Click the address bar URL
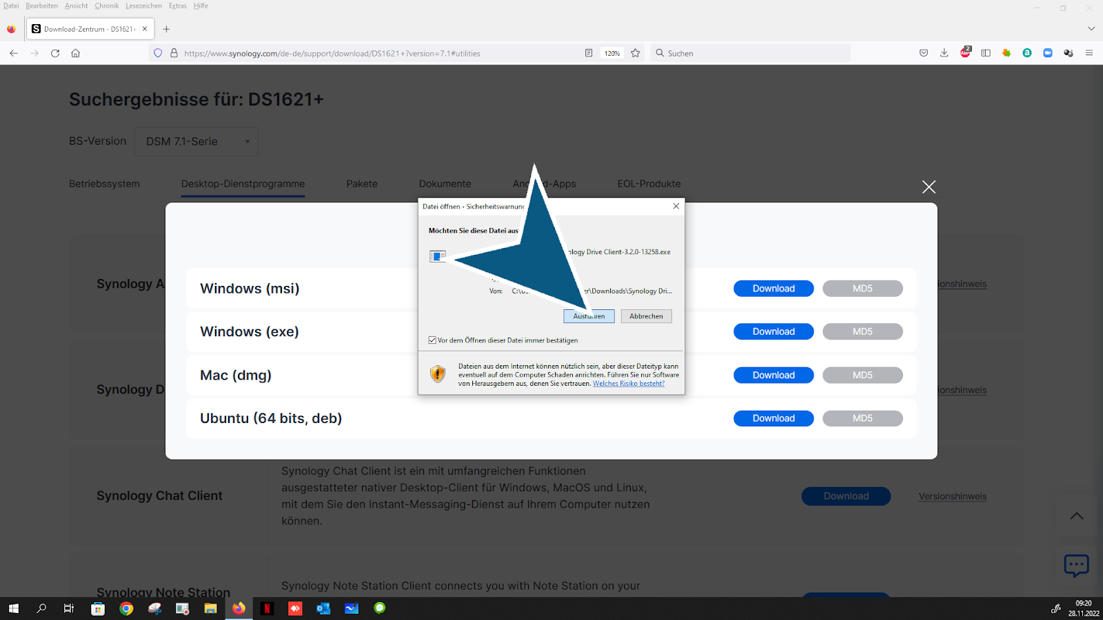This screenshot has width=1103, height=620. tap(332, 53)
